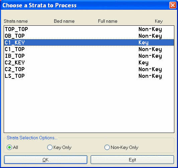Select the highlighted C1_KEY strata row
The width and height of the screenshot is (178, 168).
[x=89, y=43]
